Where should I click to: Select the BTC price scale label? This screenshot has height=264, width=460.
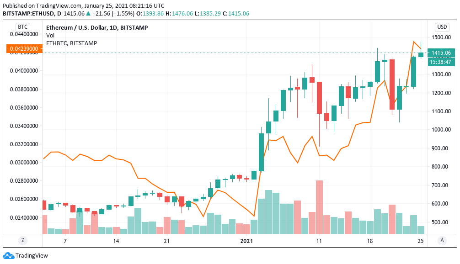pos(22,27)
